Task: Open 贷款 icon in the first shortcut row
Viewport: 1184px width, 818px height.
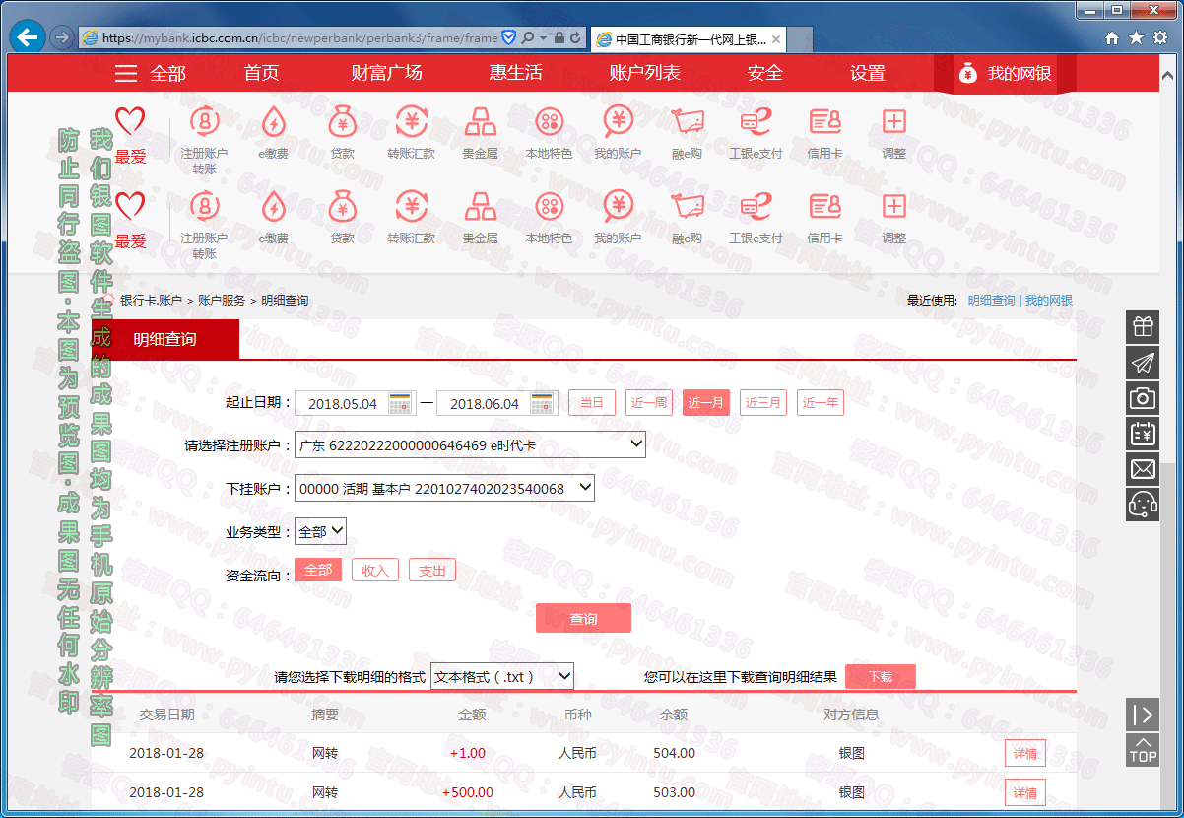Action: 342,122
